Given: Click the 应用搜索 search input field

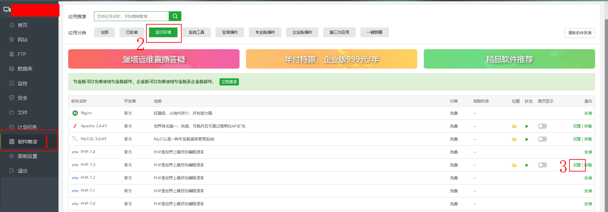Looking at the screenshot, I should [x=131, y=16].
